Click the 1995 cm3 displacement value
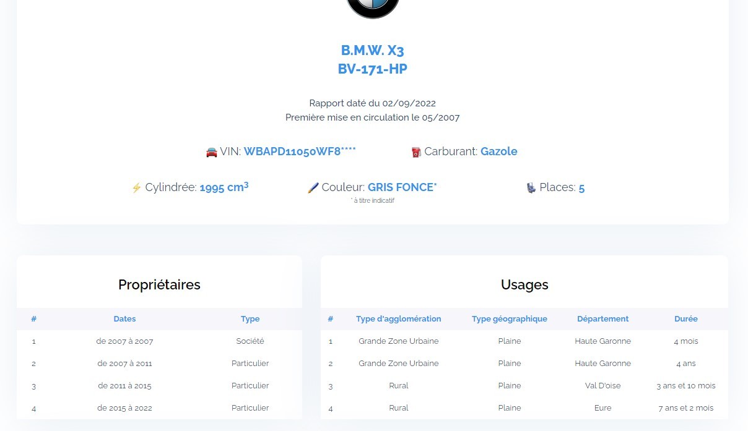Screen dimensions: 748x431 [224, 187]
